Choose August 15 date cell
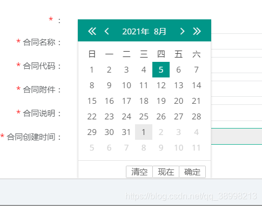The height and width of the screenshot is (206, 262). pyautogui.click(x=92, y=101)
